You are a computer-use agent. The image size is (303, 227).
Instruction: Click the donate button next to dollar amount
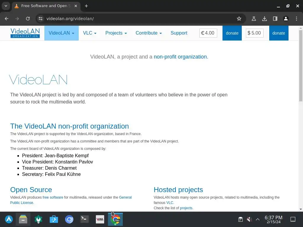coord(279,33)
